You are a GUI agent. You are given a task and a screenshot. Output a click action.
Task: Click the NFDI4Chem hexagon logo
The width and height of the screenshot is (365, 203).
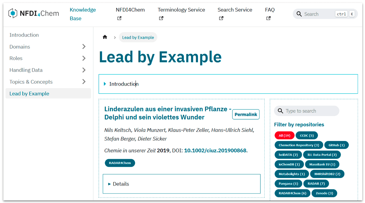click(13, 13)
